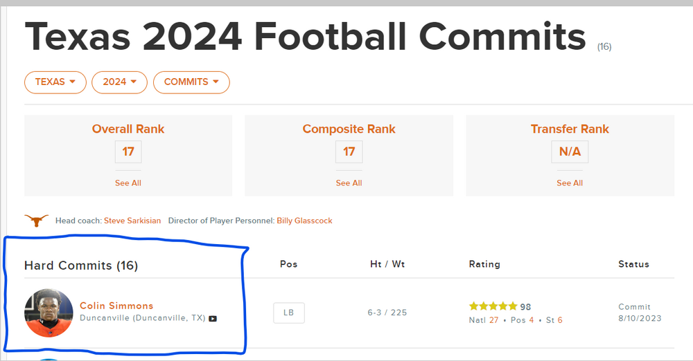Click the LB position badge
The width and height of the screenshot is (693, 361).
point(288,313)
